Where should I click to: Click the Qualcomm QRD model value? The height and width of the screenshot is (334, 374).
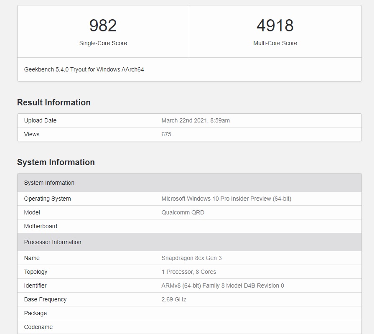pos(183,212)
